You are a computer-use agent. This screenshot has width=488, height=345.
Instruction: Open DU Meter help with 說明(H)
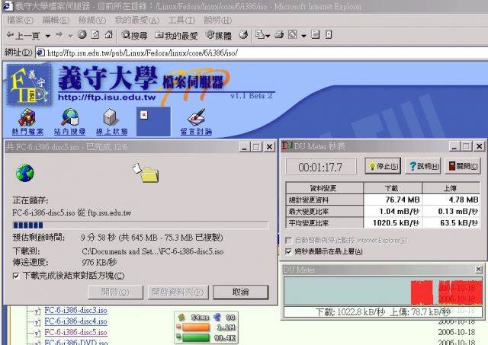click(x=423, y=166)
